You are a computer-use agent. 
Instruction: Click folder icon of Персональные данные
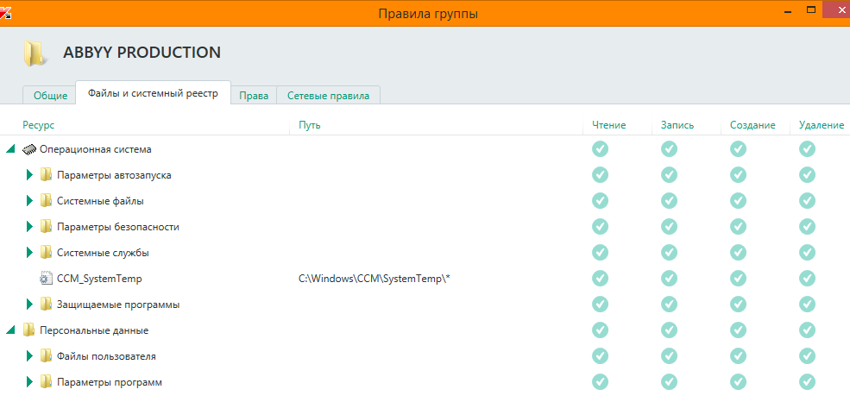tap(28, 330)
